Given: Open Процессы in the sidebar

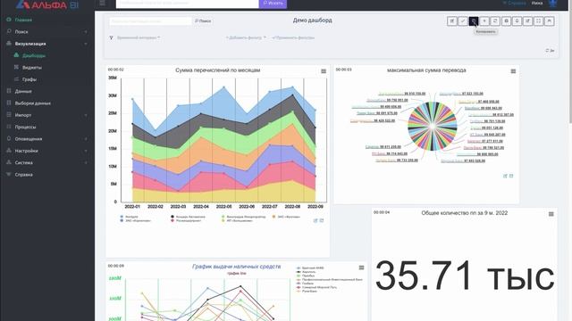Looking at the screenshot, I should 26,127.
